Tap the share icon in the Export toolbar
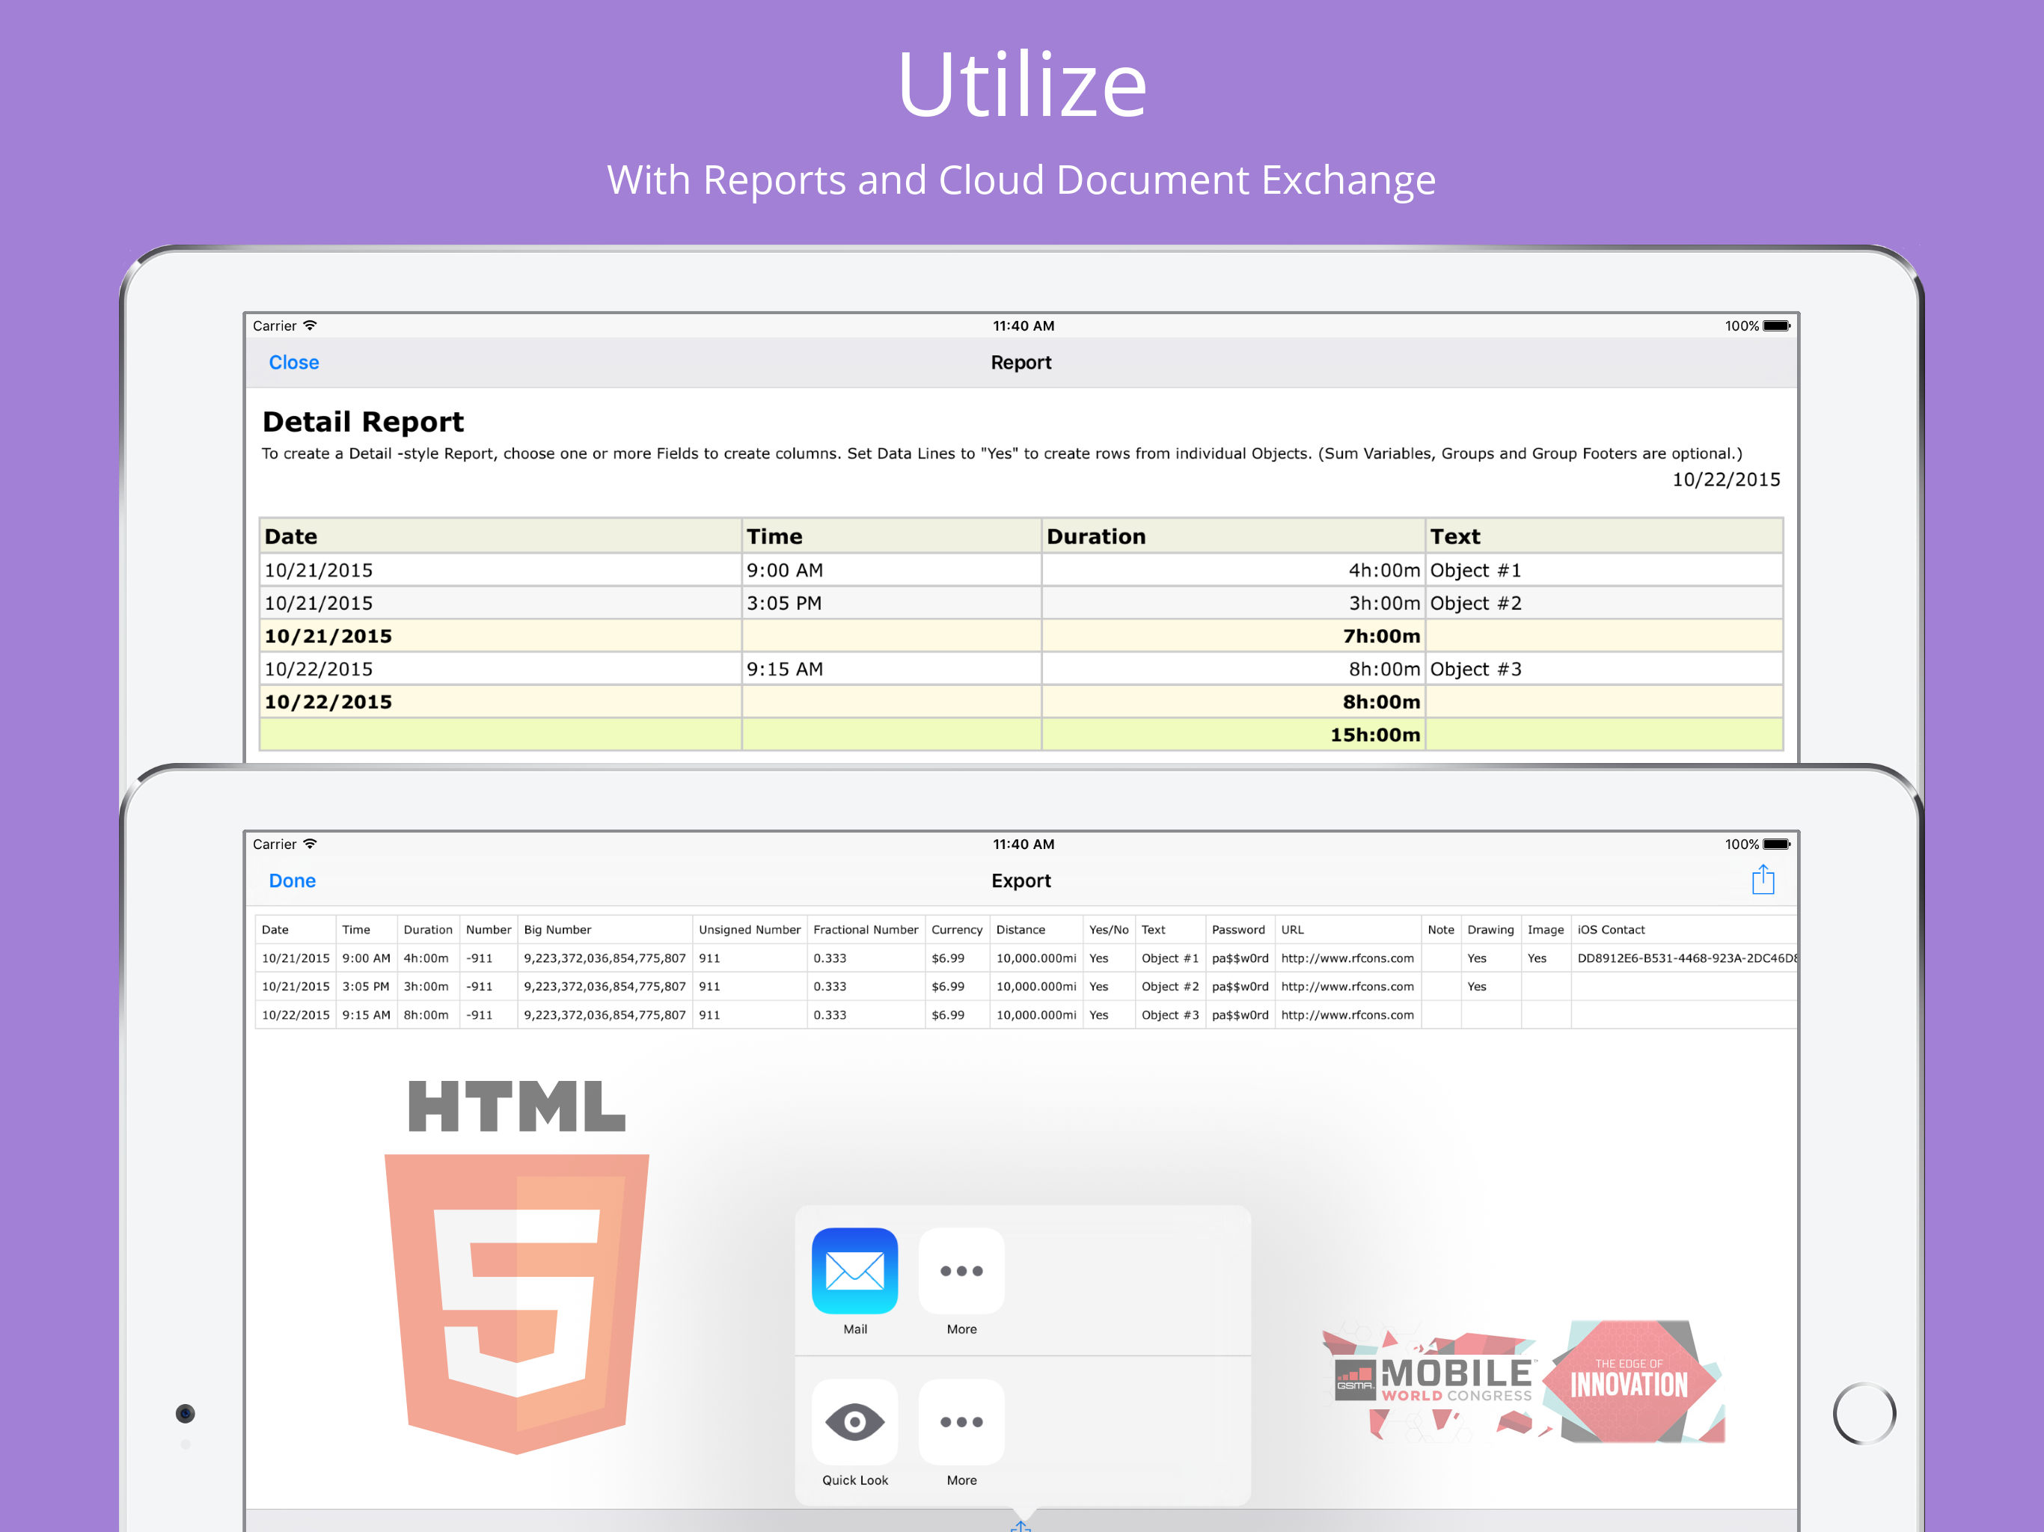 click(1763, 879)
